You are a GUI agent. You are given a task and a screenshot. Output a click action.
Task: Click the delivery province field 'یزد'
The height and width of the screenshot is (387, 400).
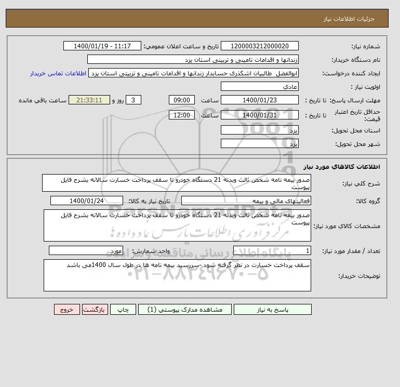click(x=259, y=130)
